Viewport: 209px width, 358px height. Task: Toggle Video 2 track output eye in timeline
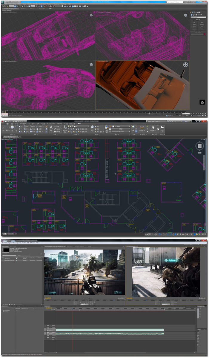point(48,327)
